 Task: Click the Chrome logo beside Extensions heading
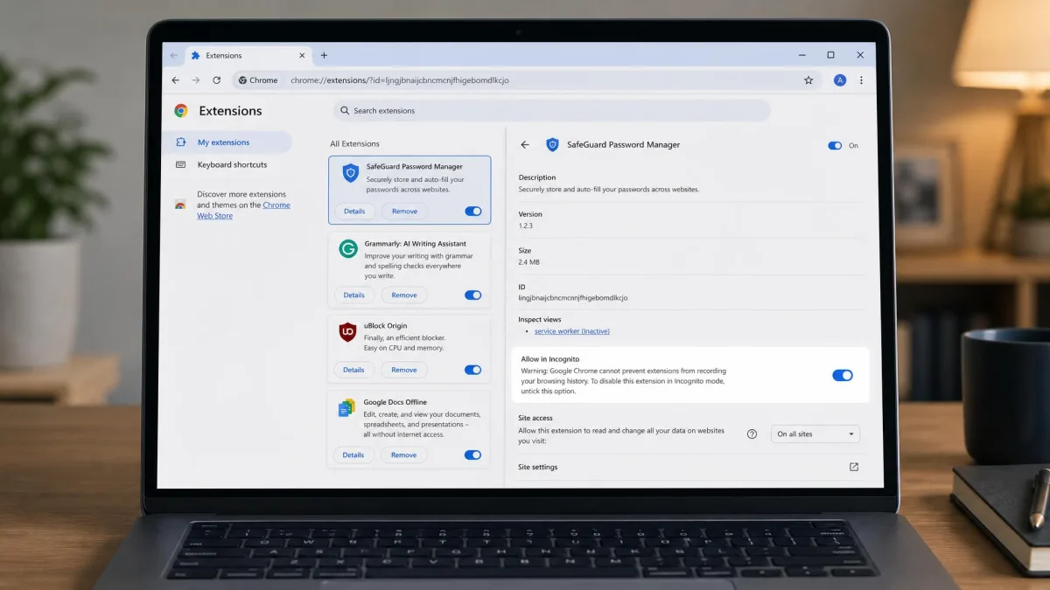(181, 111)
